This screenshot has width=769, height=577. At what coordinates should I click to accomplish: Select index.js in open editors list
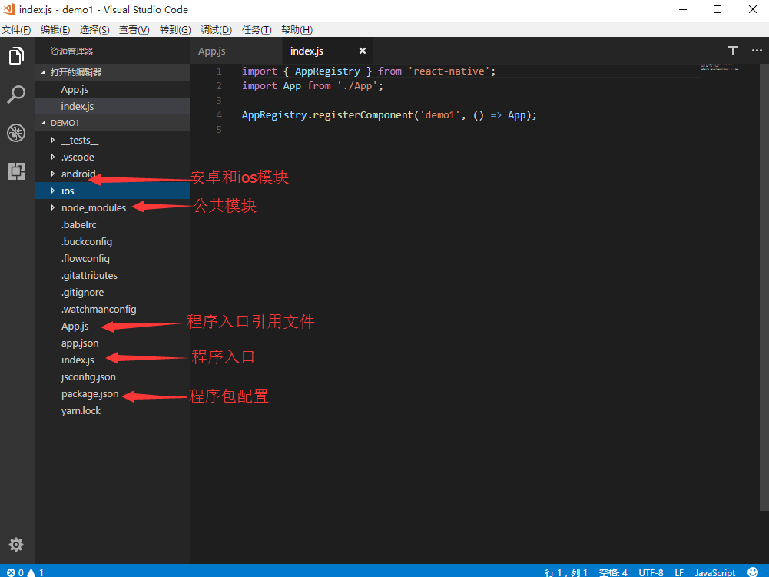(x=112, y=106)
